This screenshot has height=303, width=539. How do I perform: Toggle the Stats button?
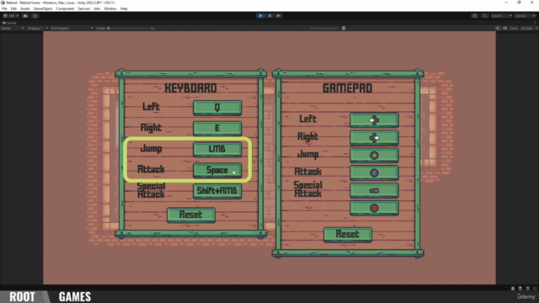tap(514, 28)
